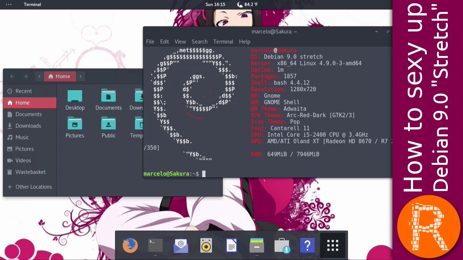
Task: Open the Software installer icon in dock
Action: click(x=282, y=246)
